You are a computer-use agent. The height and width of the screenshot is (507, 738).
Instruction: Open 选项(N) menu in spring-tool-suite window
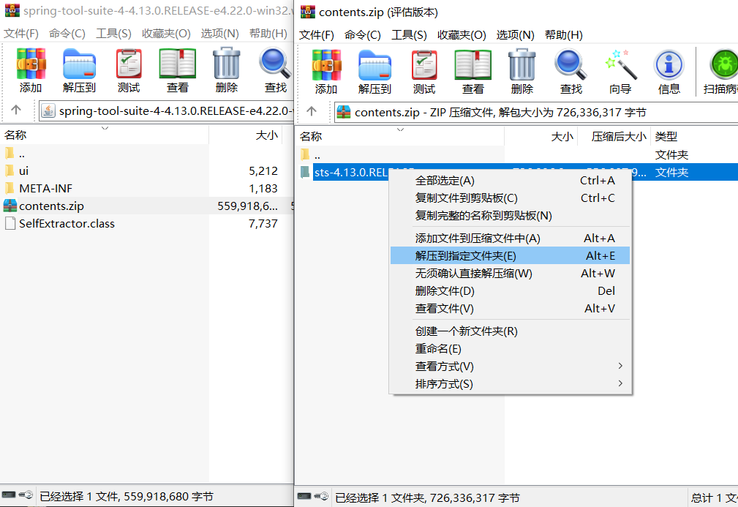pos(220,34)
